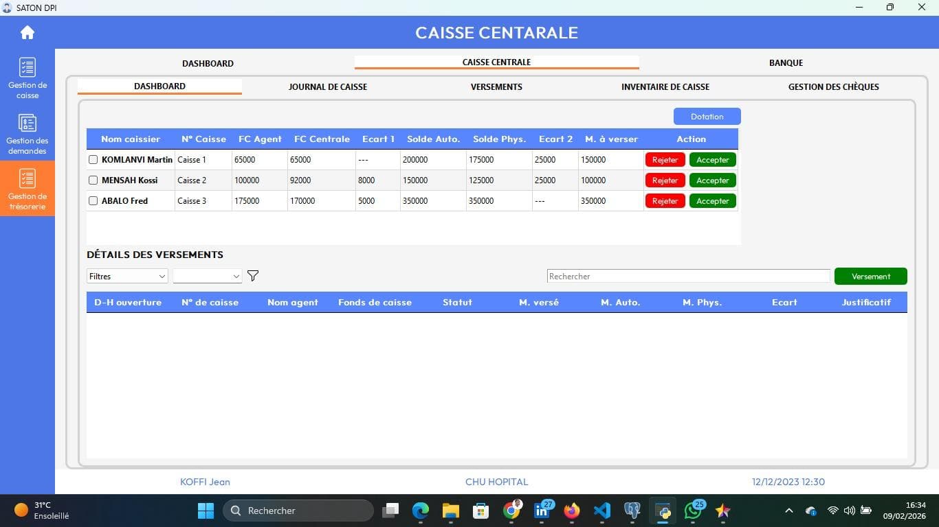Apply filter with the funnel icon

pyautogui.click(x=253, y=276)
